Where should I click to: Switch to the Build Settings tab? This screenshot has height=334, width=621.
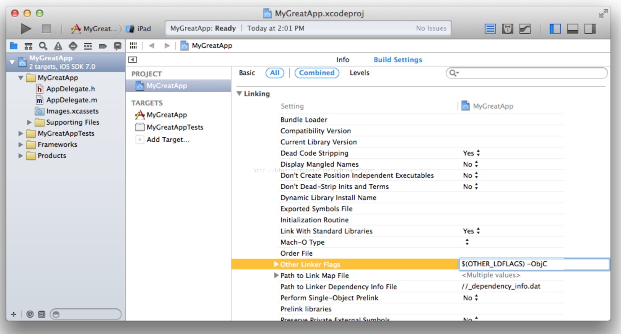pyautogui.click(x=398, y=60)
